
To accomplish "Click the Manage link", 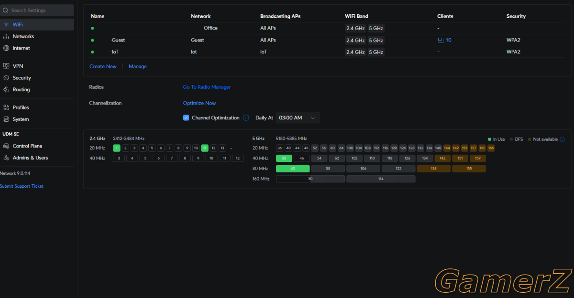I will pos(138,66).
